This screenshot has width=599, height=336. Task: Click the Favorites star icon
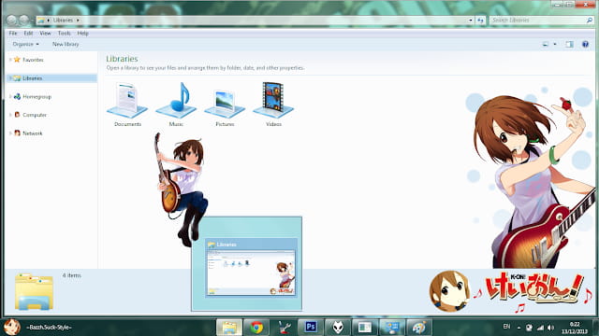click(x=17, y=60)
